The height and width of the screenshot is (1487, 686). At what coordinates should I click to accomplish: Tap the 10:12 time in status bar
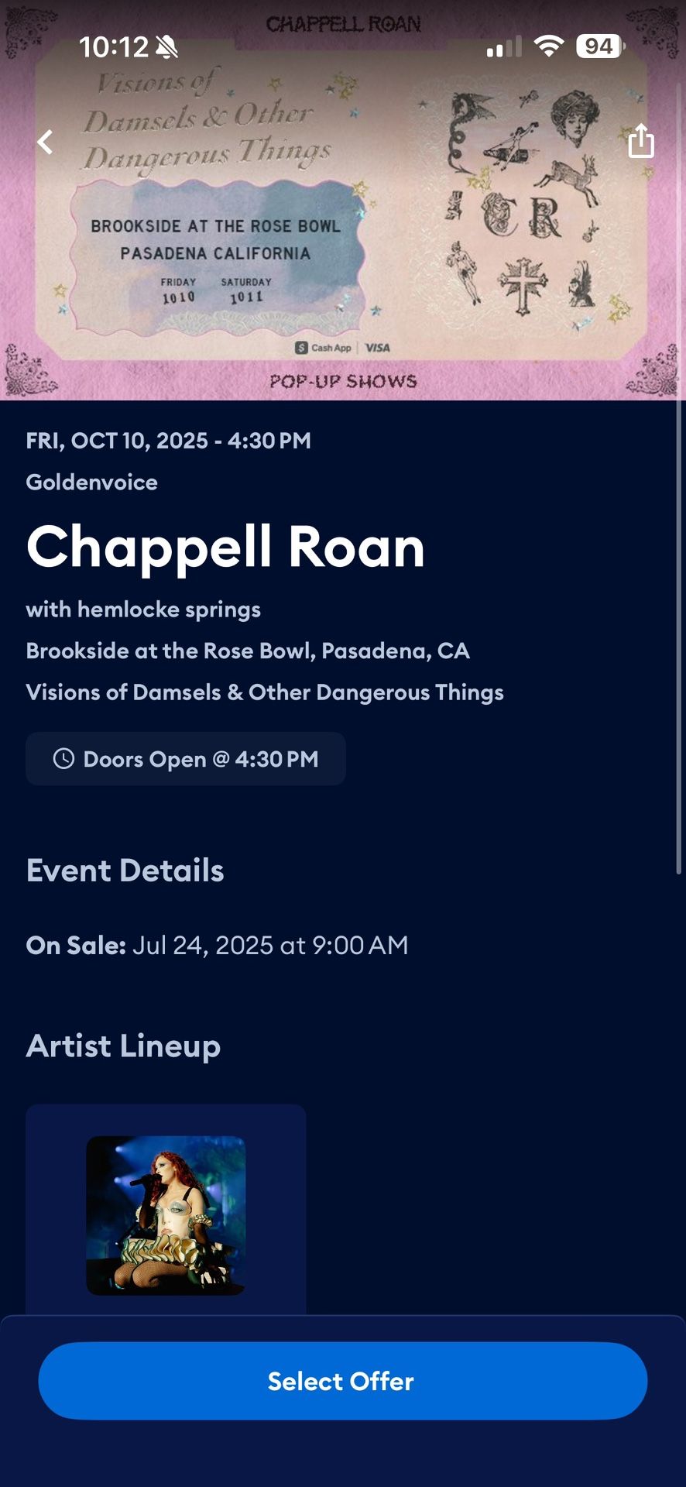tap(114, 47)
